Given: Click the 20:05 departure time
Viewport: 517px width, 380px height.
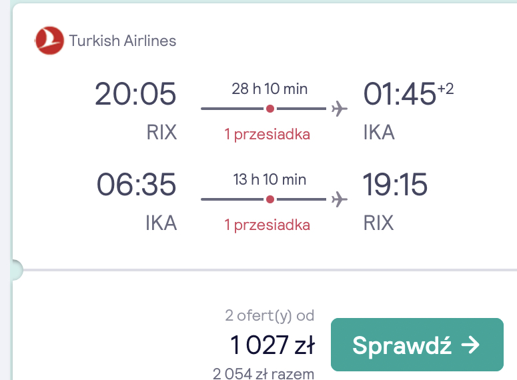Looking at the screenshot, I should [x=135, y=94].
